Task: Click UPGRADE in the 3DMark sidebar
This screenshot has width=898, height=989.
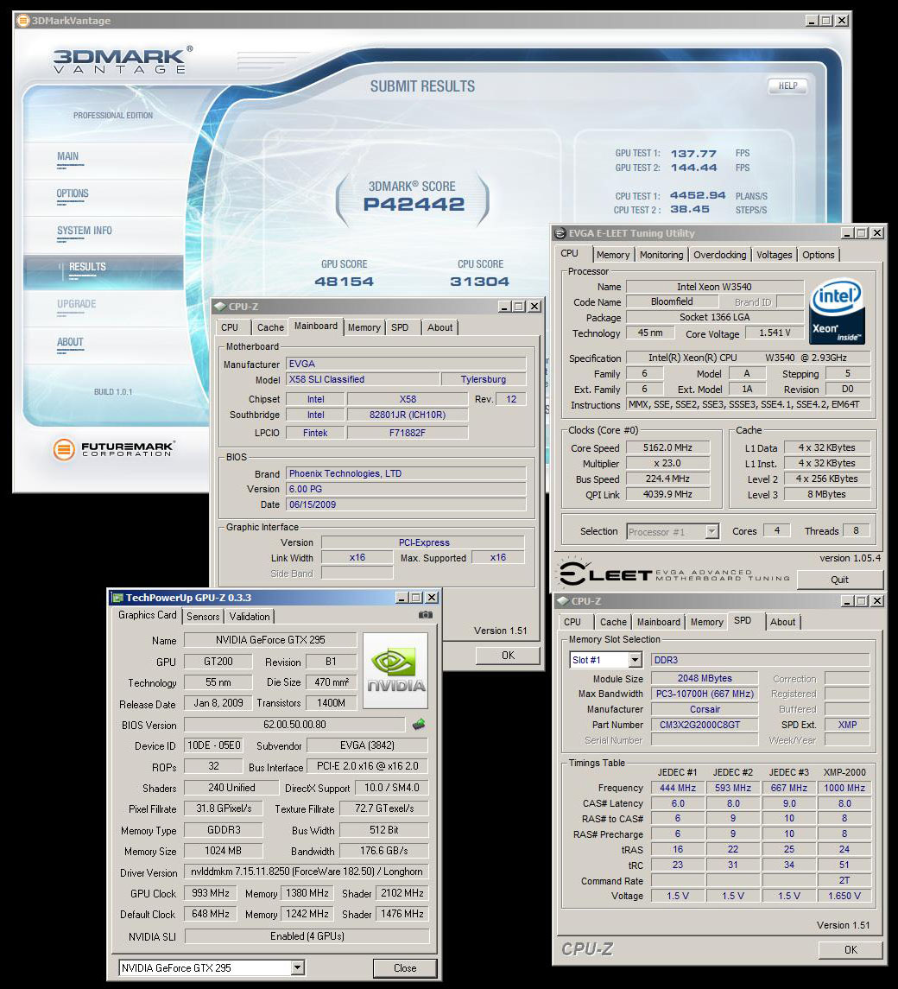Action: coord(77,304)
